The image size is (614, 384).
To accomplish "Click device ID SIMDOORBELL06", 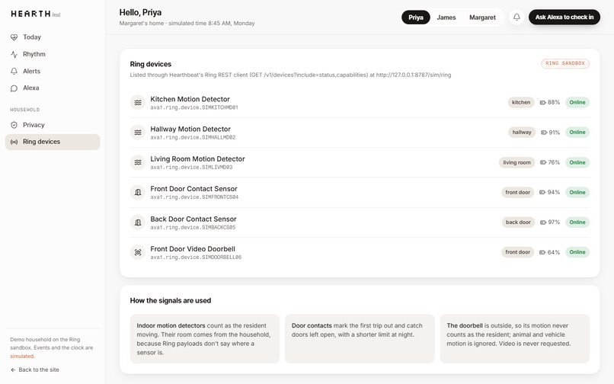I will [196, 258].
